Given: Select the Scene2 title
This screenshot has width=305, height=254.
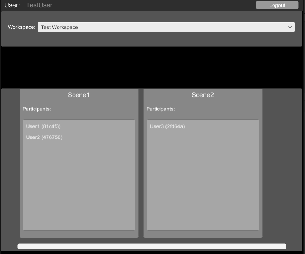Looking at the screenshot, I should coord(203,95).
